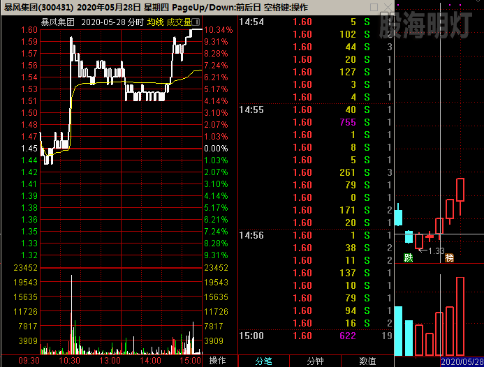Viewport: 484px width, 367px height.
Task: Switch to the 分钟 tab
Action: [315, 361]
